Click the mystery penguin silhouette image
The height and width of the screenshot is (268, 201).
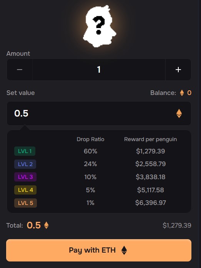coord(100,26)
